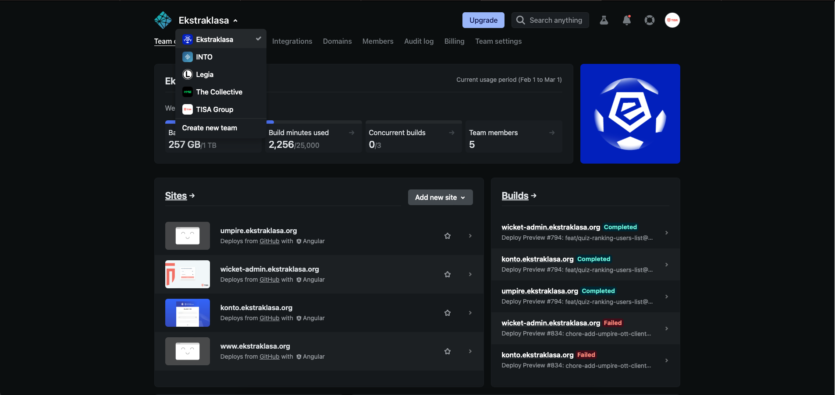Collapse the Ekstraklasa team switcher
Viewport: 835px width, 395px height.
208,20
